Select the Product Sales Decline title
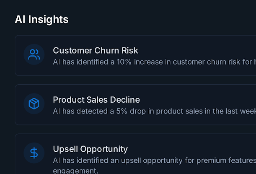Screen dimensions: 256x174 (x=96, y=100)
